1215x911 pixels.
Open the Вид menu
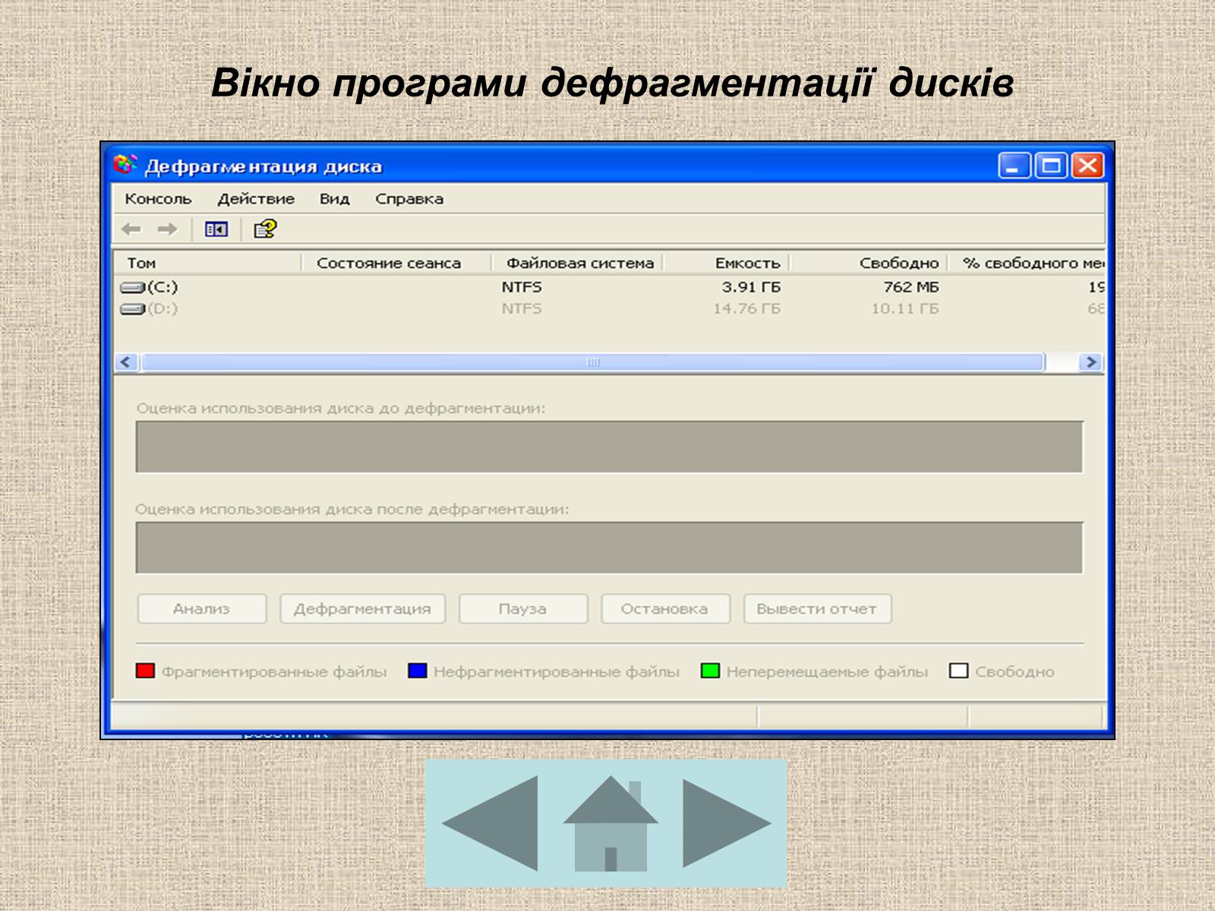coord(334,199)
